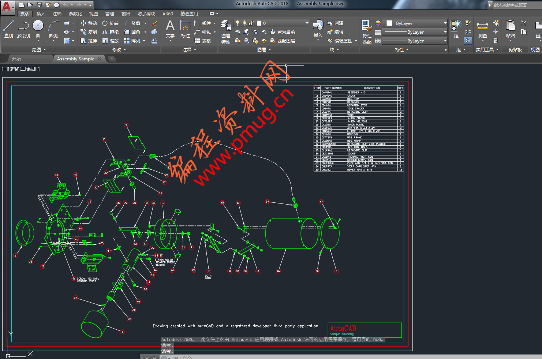Switch to the Start (开始) file tab

(17, 59)
